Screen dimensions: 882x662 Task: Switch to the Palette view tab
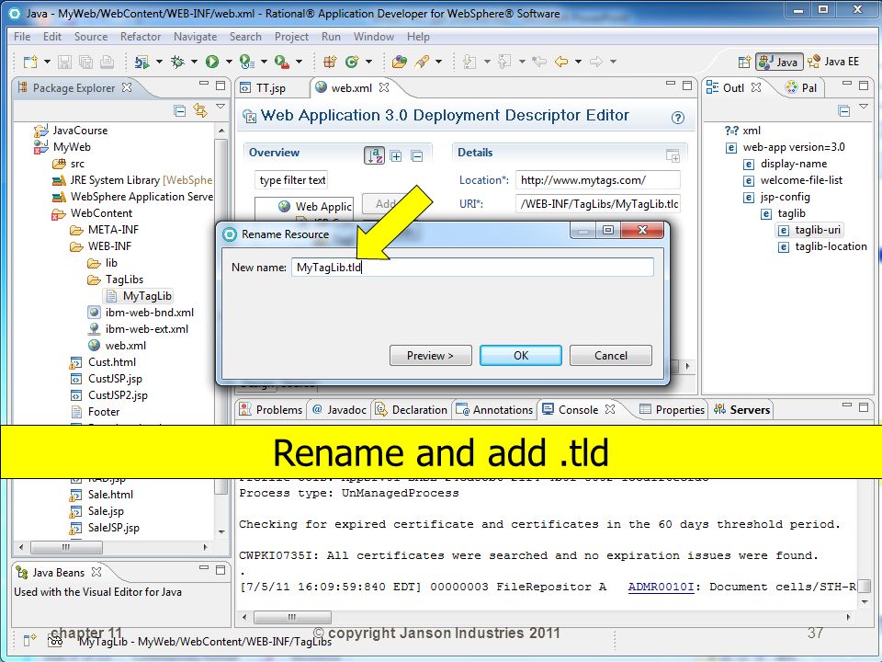(801, 88)
